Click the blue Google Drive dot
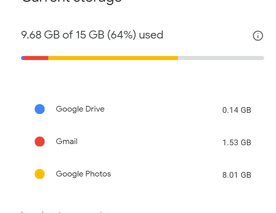 click(x=40, y=109)
